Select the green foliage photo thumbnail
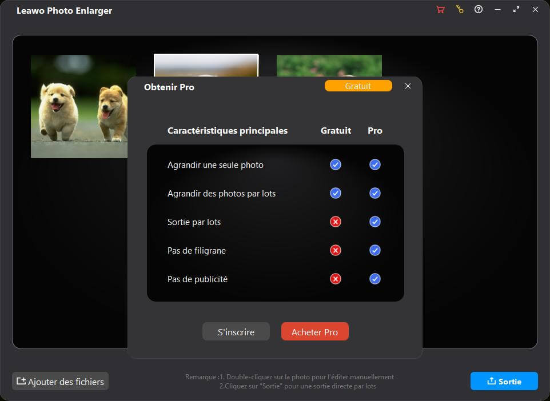Screen dimensions: 550x401 [x=329, y=66]
